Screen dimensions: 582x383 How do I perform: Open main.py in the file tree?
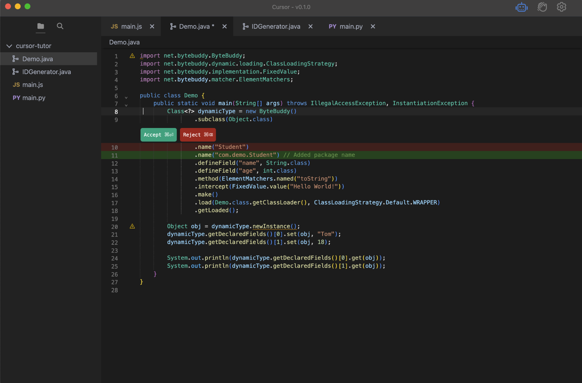[x=49, y=98]
